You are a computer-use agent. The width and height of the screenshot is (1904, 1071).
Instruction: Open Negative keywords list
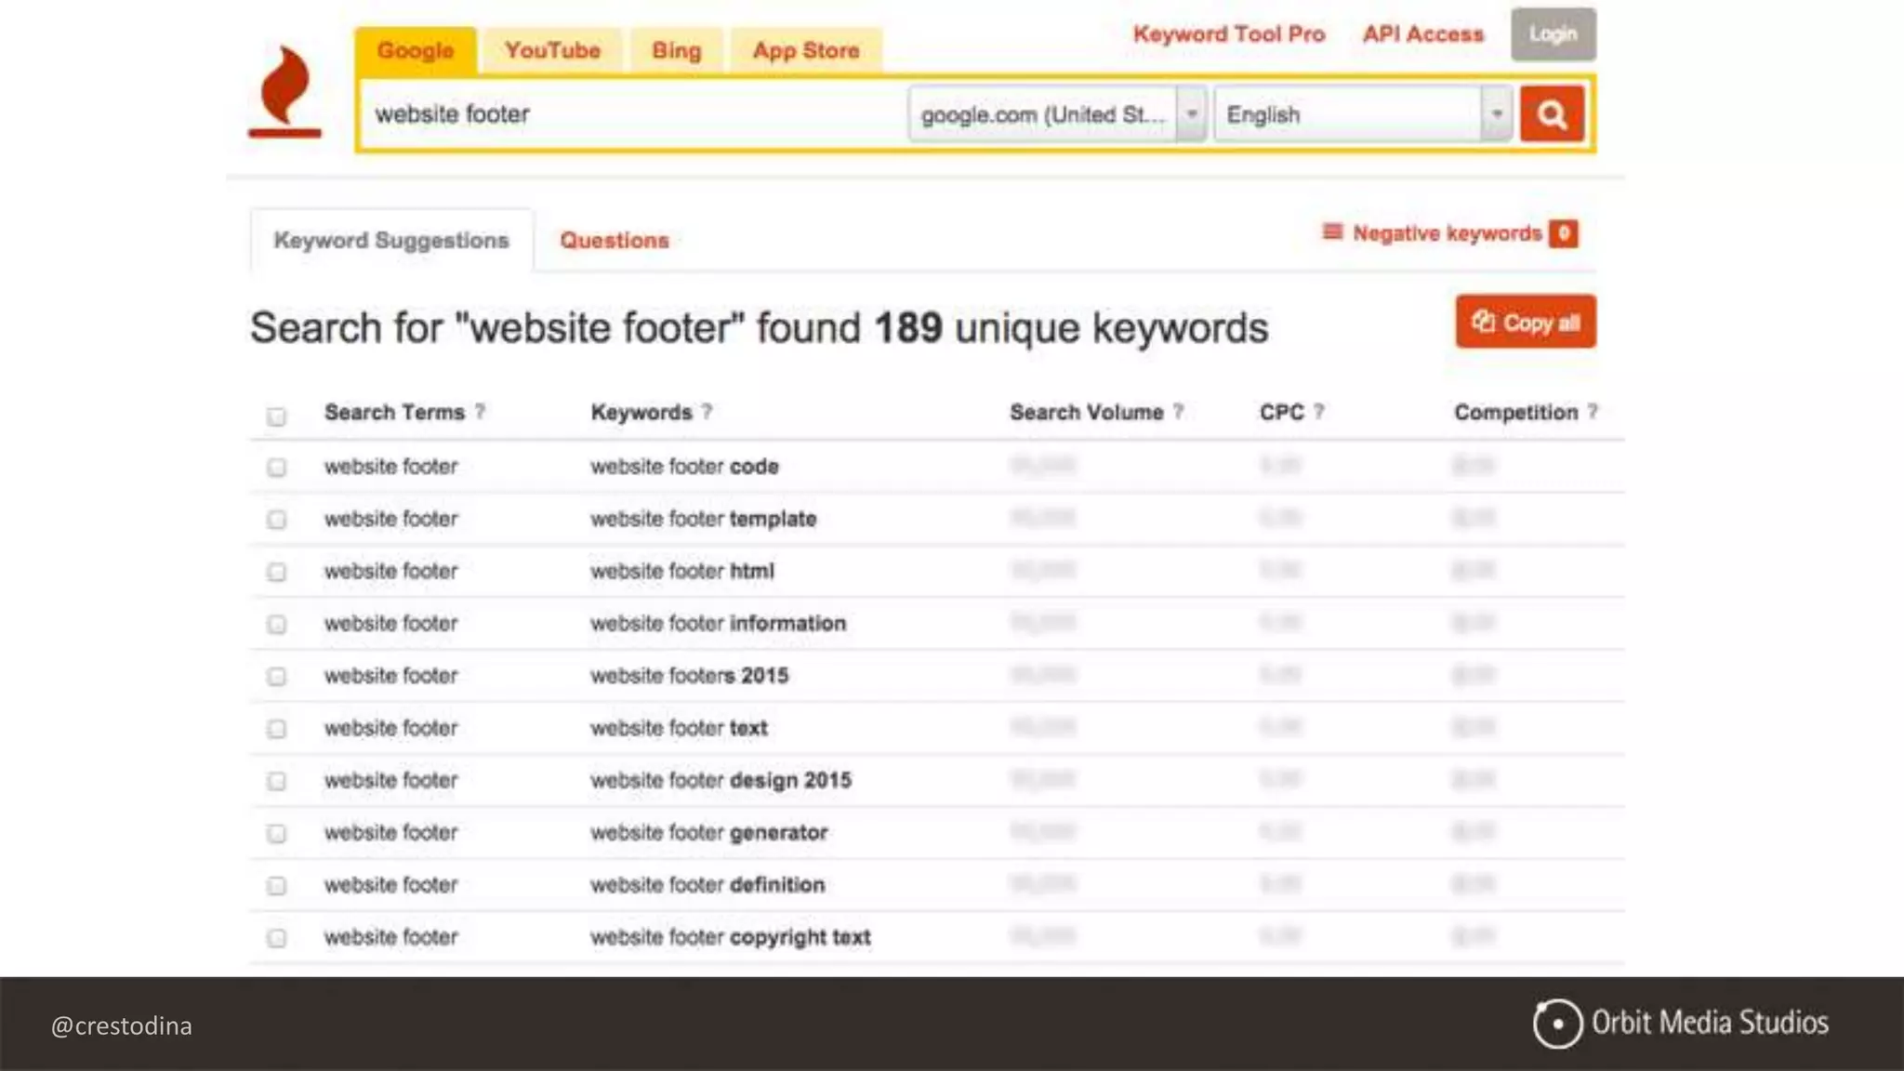1447,233
